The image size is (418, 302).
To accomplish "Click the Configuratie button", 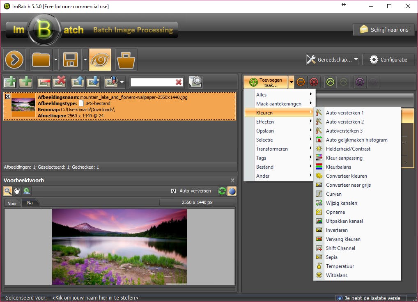I will pos(388,60).
